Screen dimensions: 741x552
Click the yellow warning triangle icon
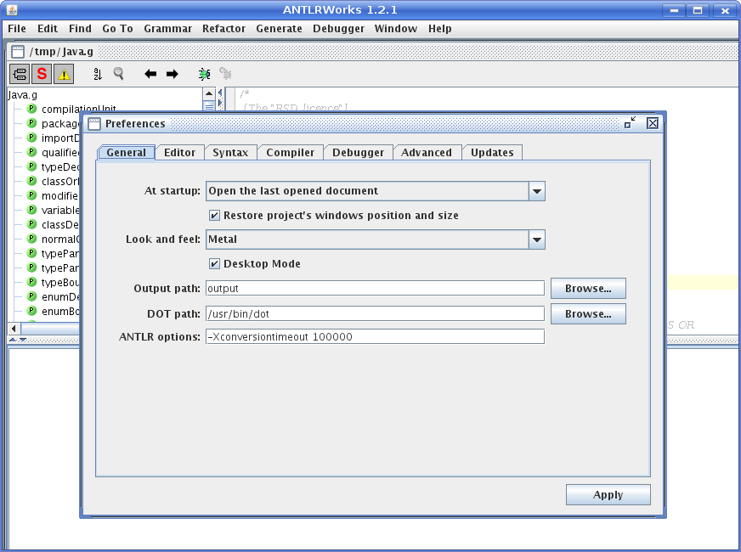pos(64,74)
